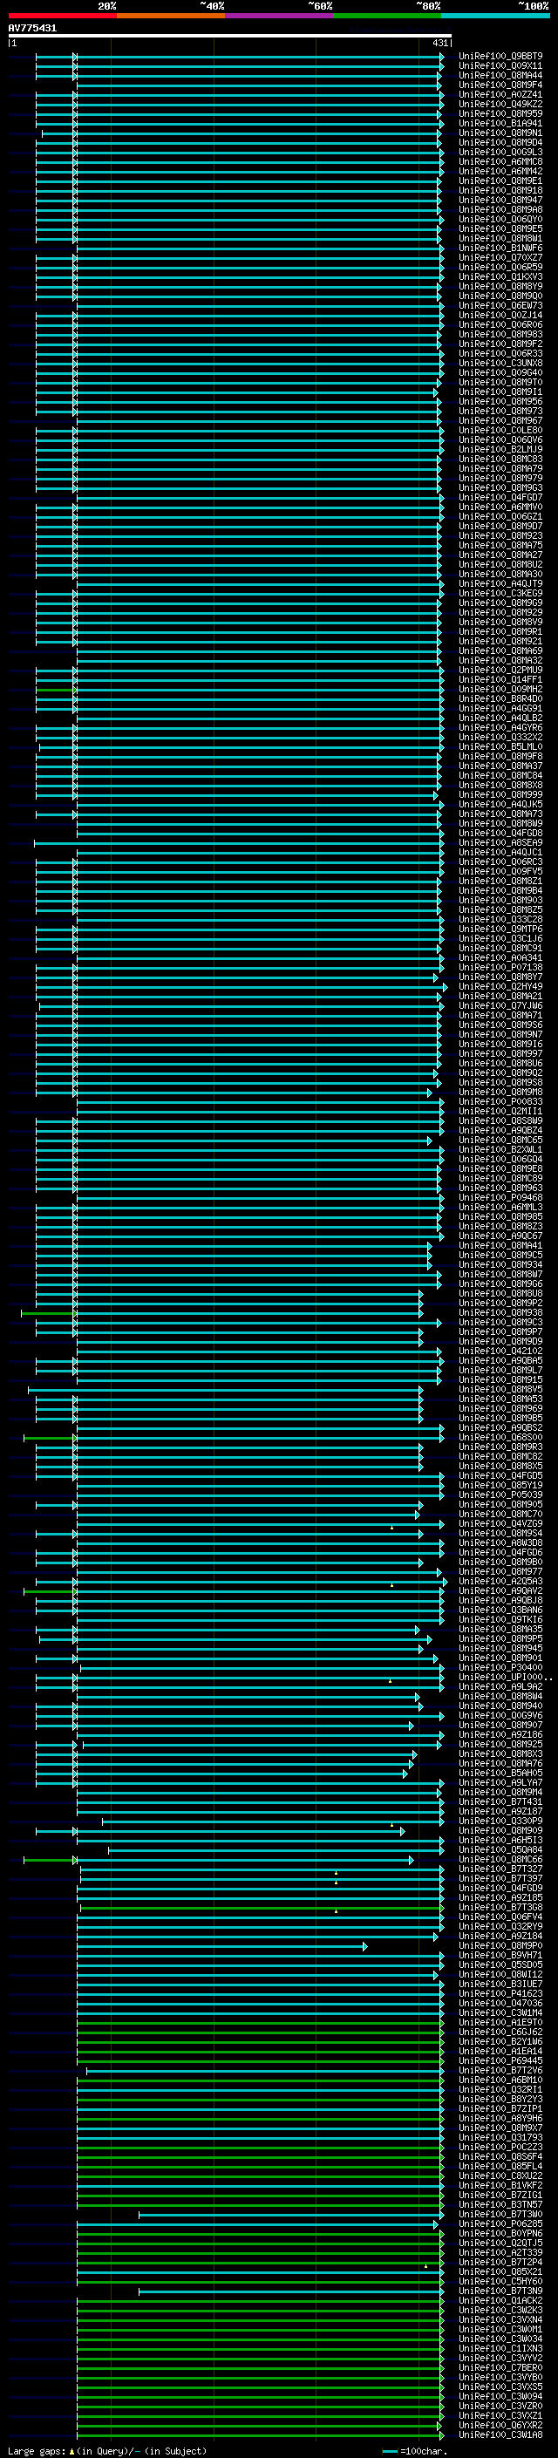The width and height of the screenshot is (558, 2458).
Task: Select hit label UniRef100_B1NWF6
Action: pos(500,249)
